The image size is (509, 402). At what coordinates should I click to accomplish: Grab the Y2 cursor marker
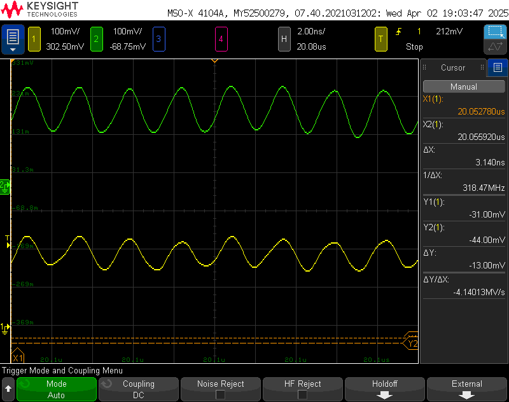[411, 343]
